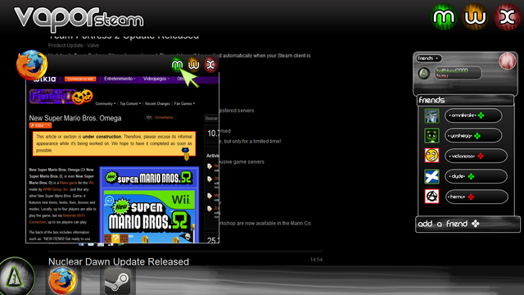Click the white cross icon on add a friend
Image resolution: width=524 pixels, height=295 pixels.
(475, 224)
